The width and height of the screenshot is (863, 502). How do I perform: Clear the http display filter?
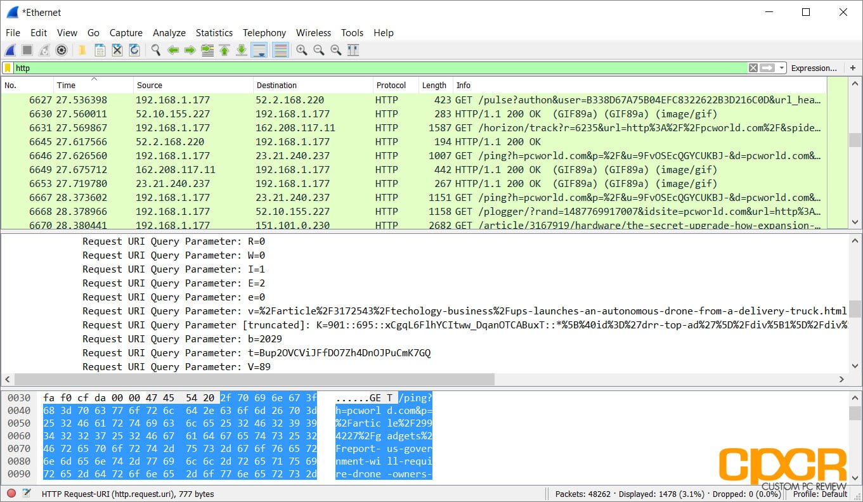(753, 68)
